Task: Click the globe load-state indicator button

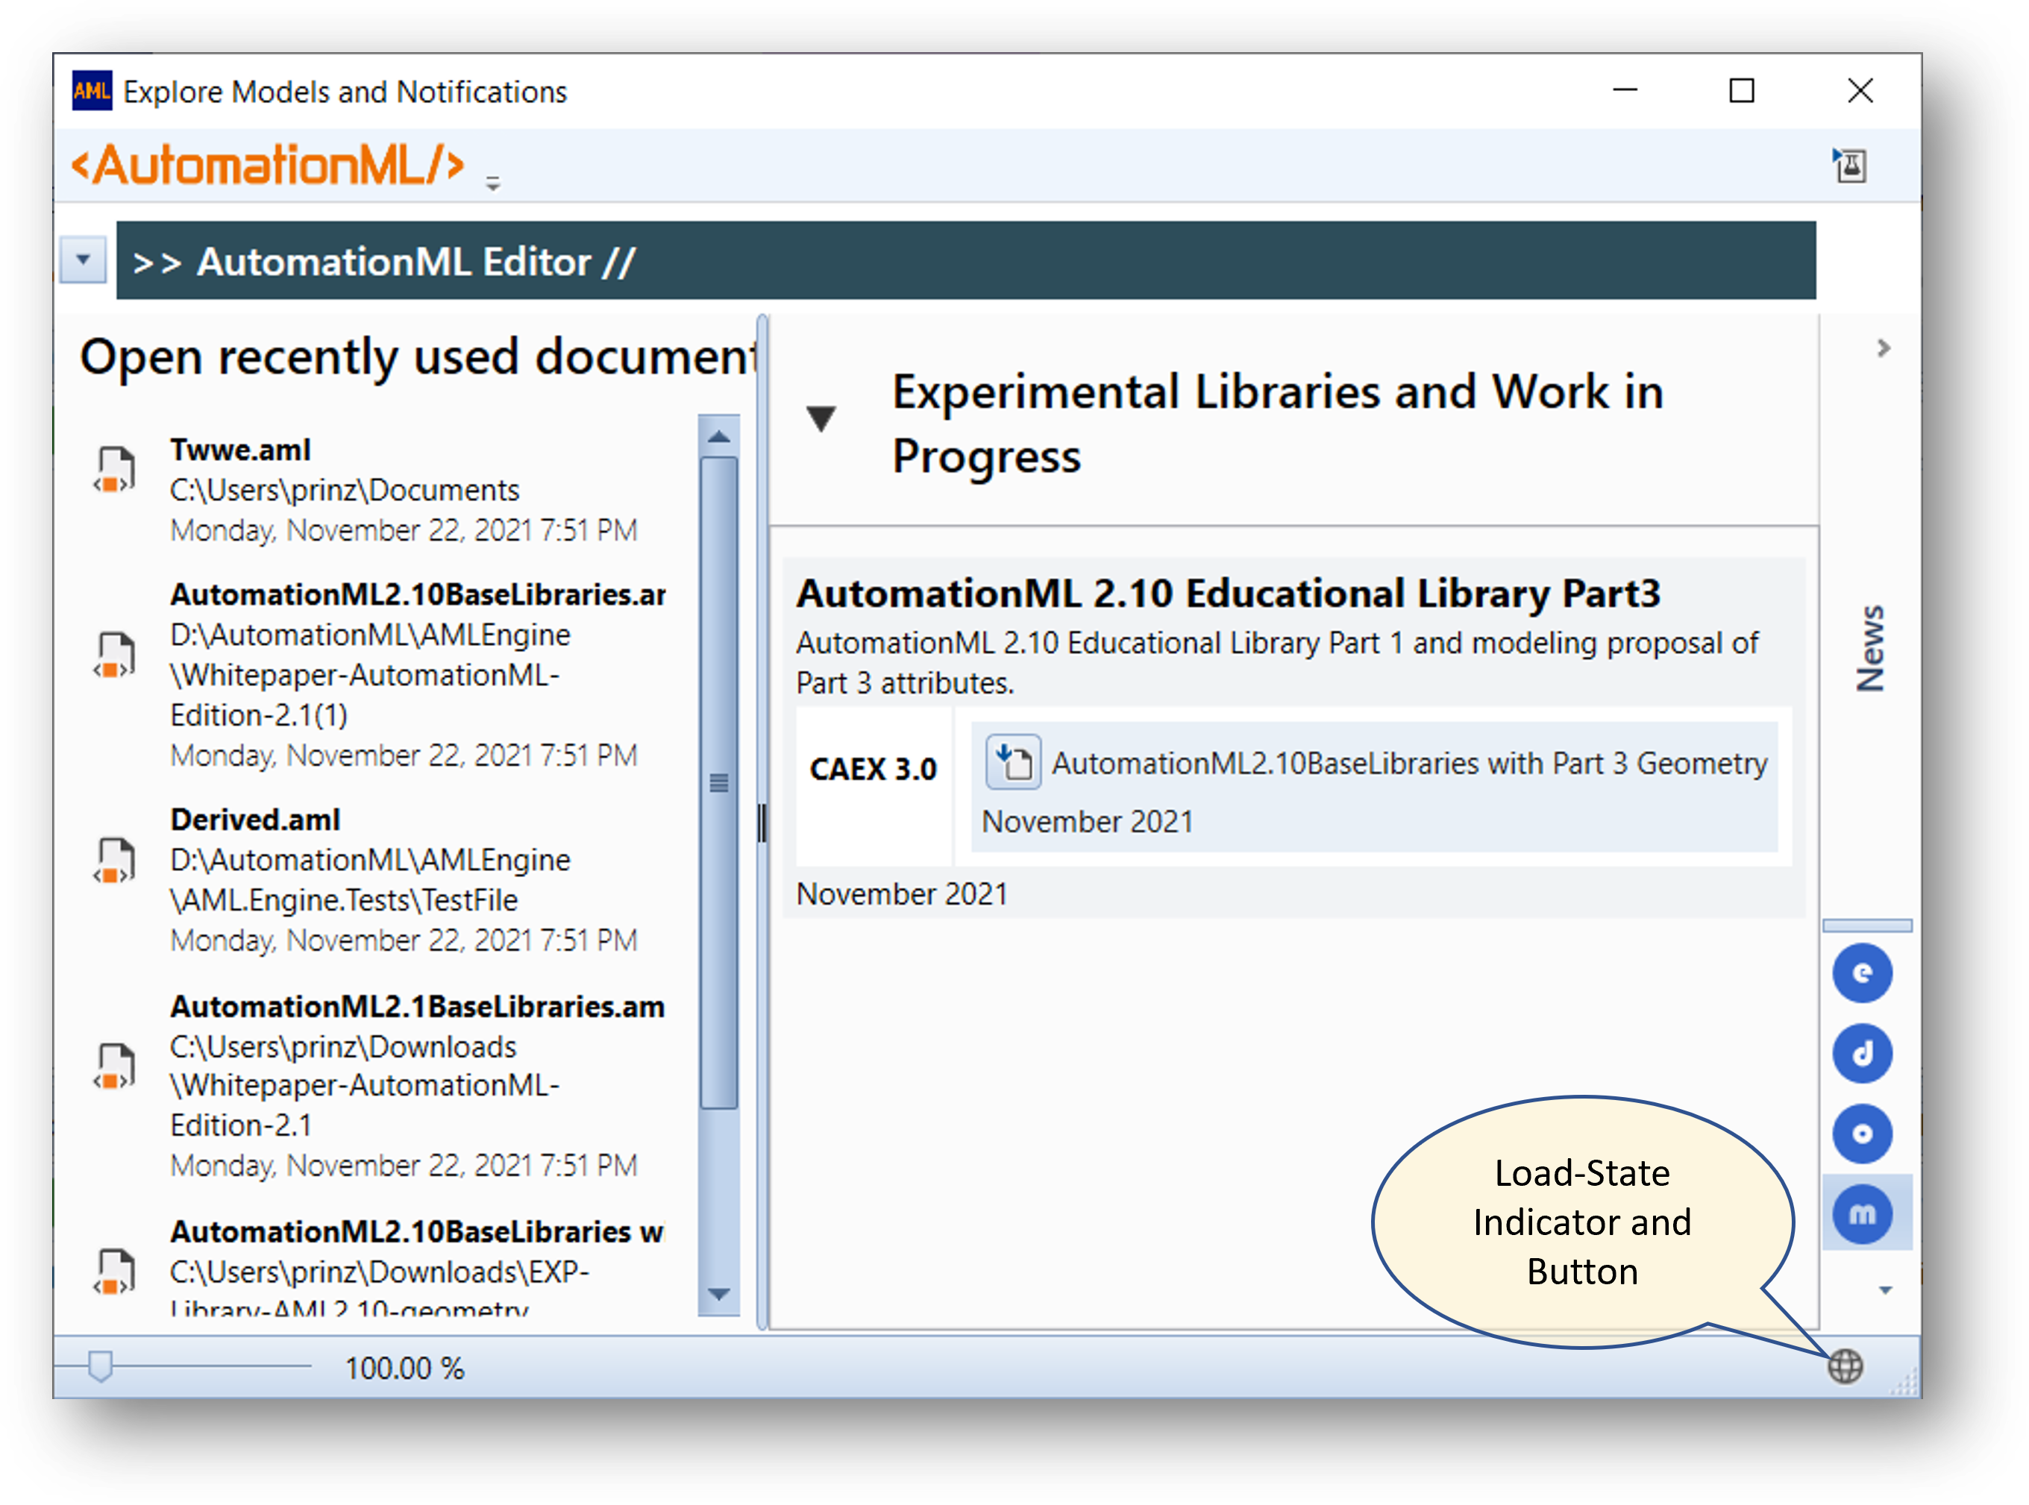Action: coord(1845,1366)
